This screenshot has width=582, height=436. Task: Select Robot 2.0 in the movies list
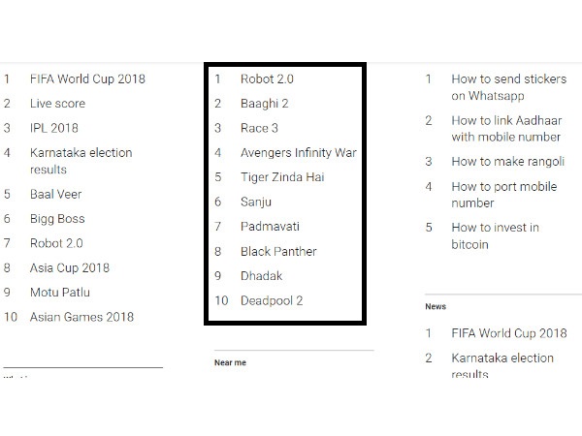pyautogui.click(x=267, y=79)
